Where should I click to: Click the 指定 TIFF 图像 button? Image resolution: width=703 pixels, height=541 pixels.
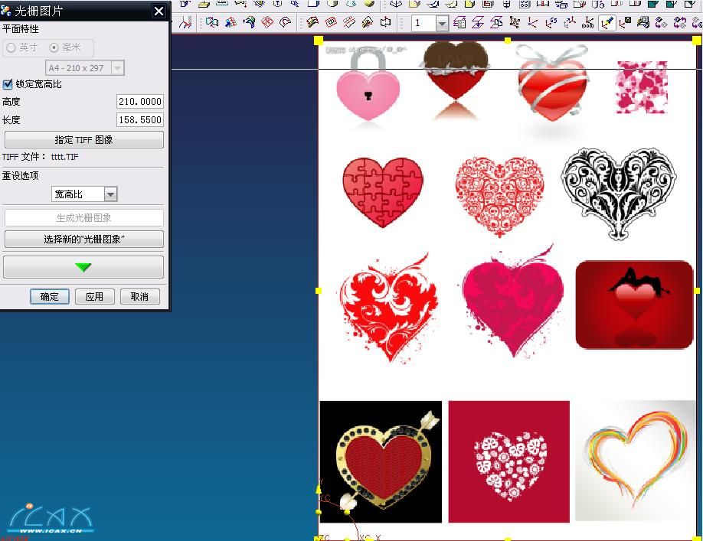(83, 140)
